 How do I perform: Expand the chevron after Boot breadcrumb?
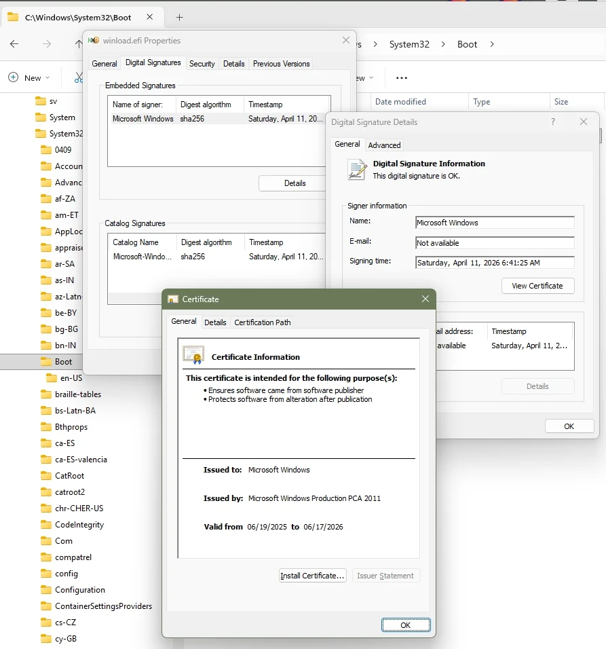492,44
